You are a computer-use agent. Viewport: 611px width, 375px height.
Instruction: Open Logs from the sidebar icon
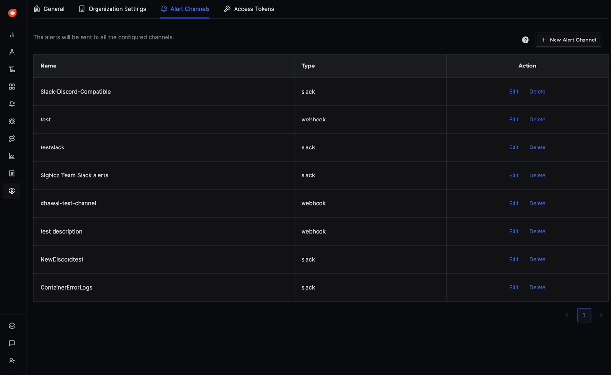point(12,69)
